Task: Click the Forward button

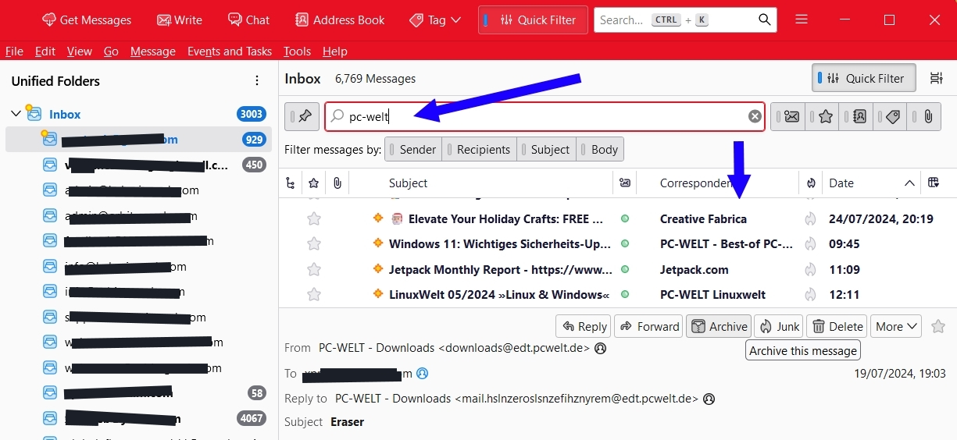Action: click(x=648, y=327)
